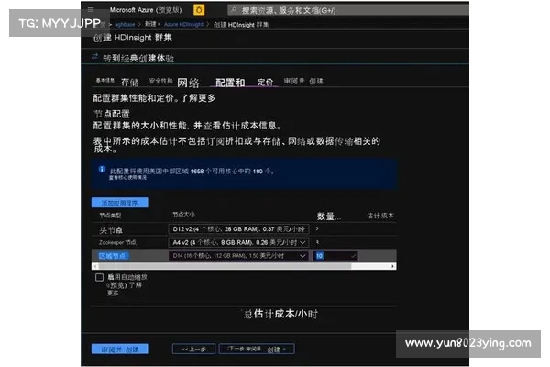Open the head node D12 v2 size dropdown
Viewport: 550px width, 367px height.
239,228
